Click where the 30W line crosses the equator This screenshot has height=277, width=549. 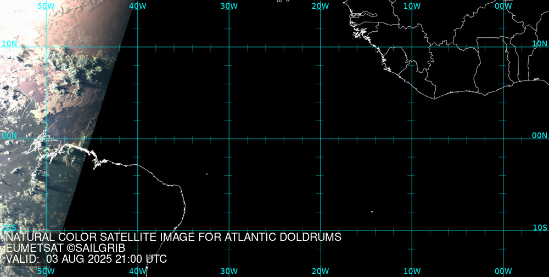coord(229,138)
